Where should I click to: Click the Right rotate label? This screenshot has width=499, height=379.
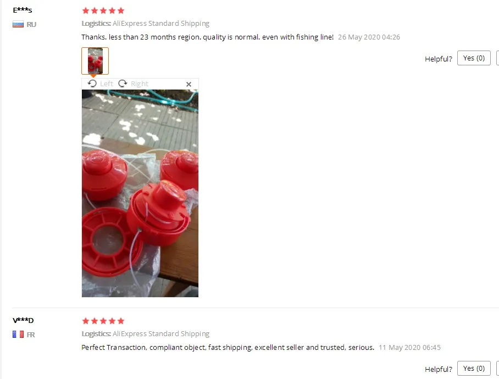tap(140, 83)
